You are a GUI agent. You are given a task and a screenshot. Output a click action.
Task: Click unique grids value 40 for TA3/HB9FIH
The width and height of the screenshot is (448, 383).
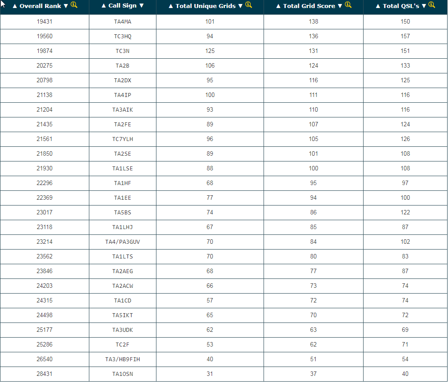point(210,359)
